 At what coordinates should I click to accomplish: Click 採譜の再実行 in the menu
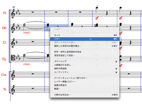click(85, 85)
